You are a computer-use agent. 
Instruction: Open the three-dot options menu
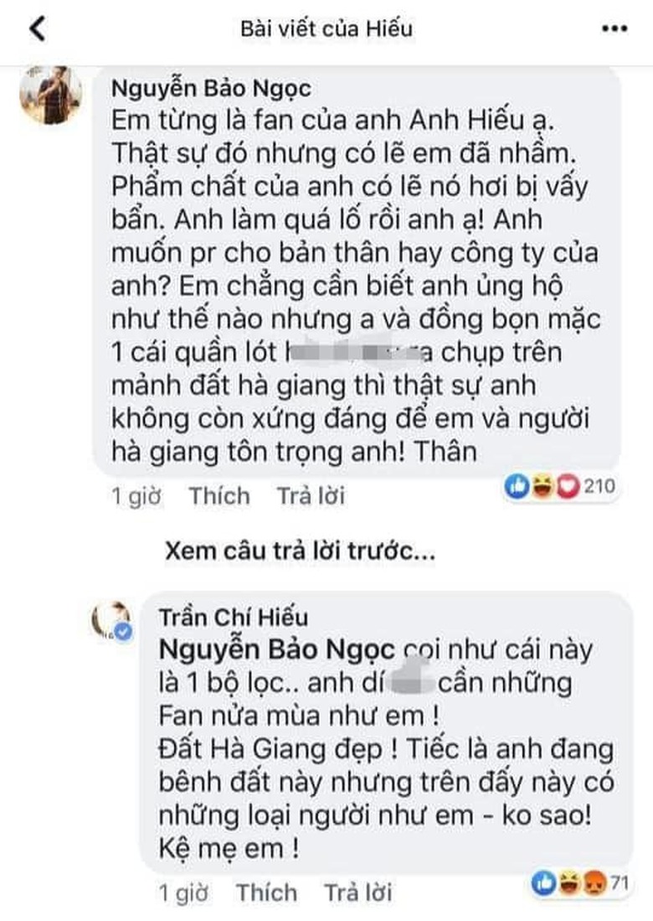pos(614,29)
